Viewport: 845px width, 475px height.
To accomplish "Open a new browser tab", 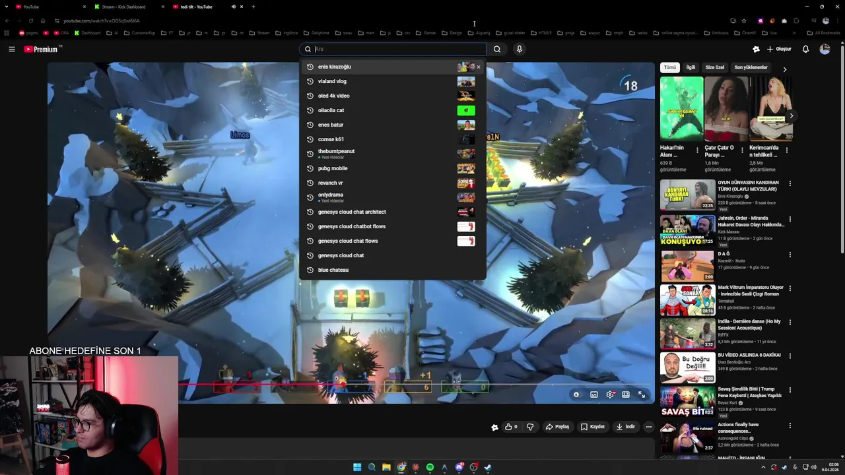I will 253,7.
